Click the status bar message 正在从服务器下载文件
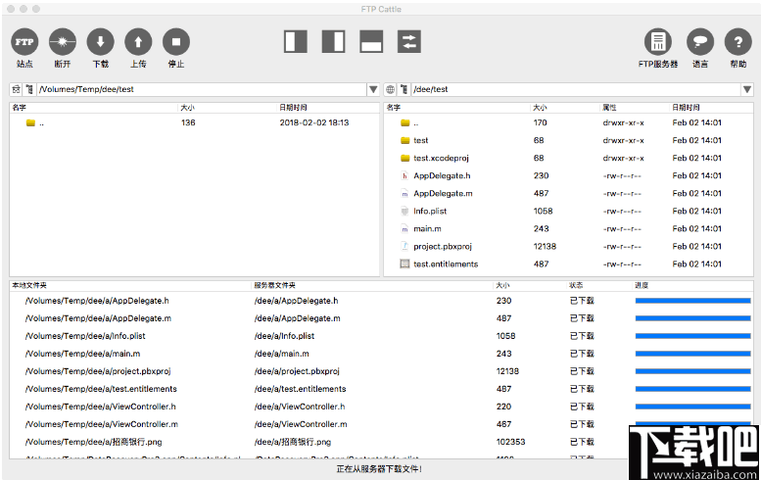Viewport: 761px width, 480px height. [x=379, y=469]
